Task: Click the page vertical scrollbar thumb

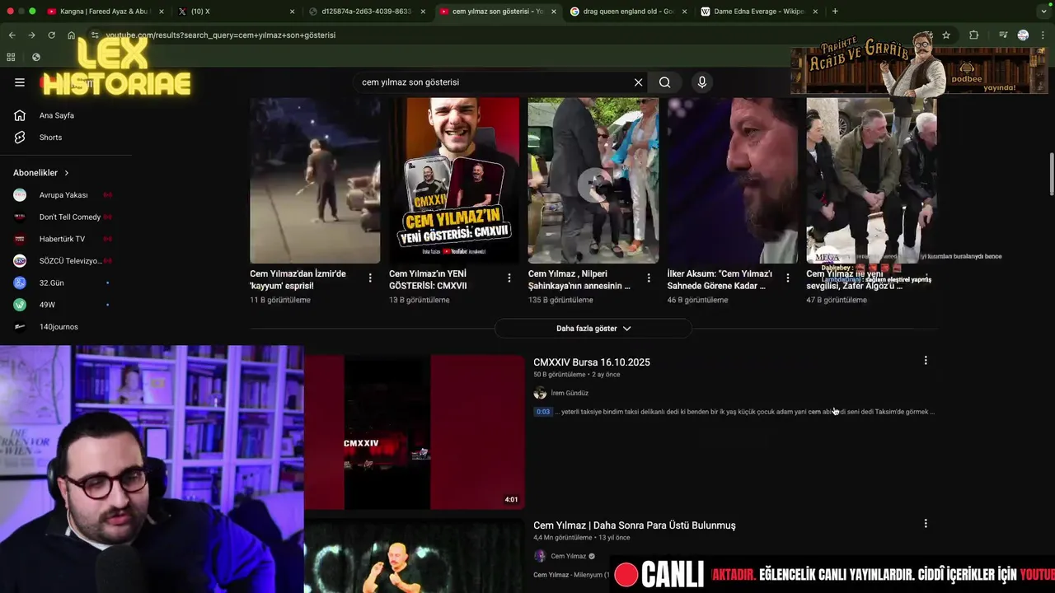Action: pyautogui.click(x=1051, y=174)
